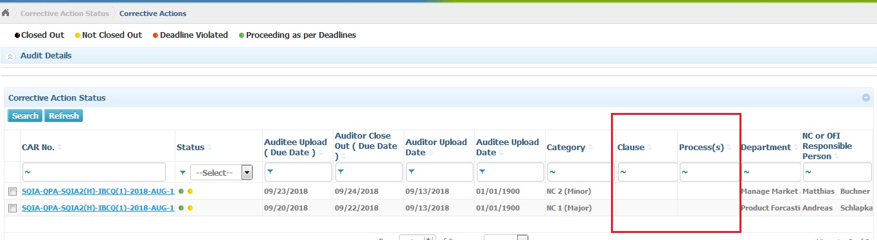Viewport: 877px width, 240px height.
Task: Click filter funnel in Auditor Close Out field
Action: (341, 172)
